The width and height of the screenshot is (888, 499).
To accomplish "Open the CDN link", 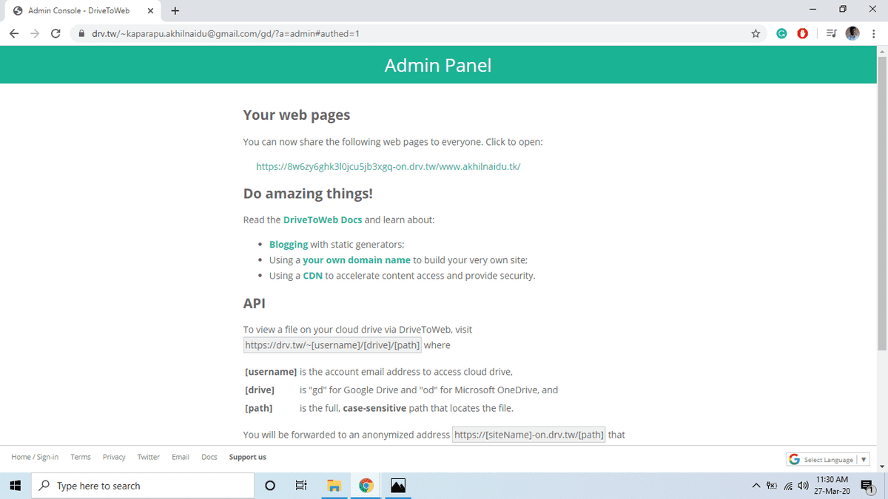I will coord(312,276).
